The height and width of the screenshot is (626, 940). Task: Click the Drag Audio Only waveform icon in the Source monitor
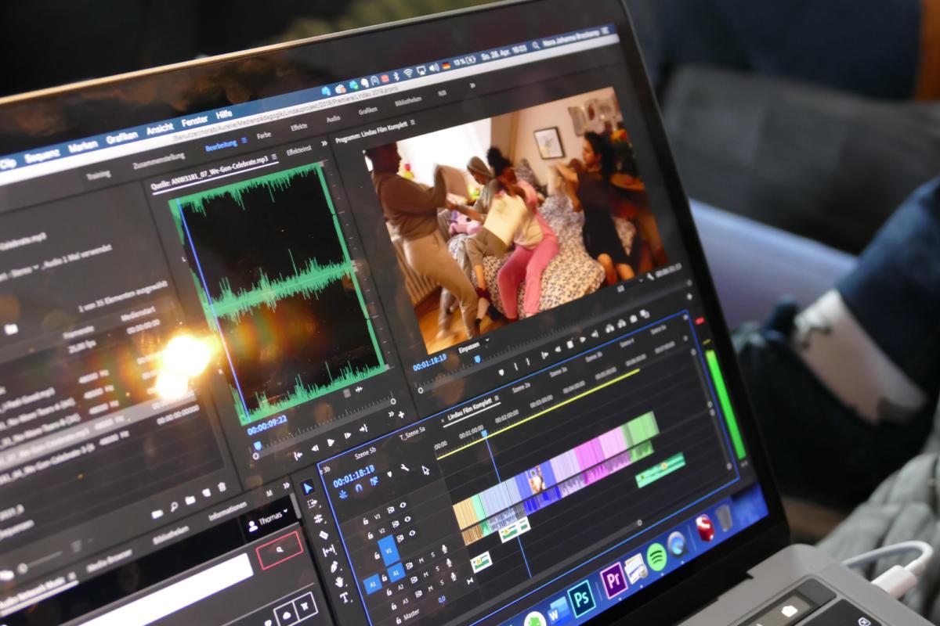pos(359,390)
